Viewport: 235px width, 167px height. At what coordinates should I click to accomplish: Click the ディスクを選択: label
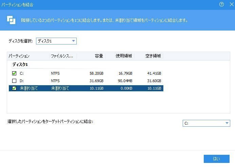coord(20,41)
